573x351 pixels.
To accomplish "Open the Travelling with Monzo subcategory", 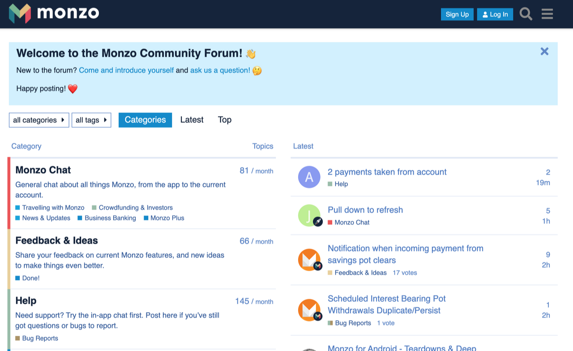I will click(x=50, y=208).
